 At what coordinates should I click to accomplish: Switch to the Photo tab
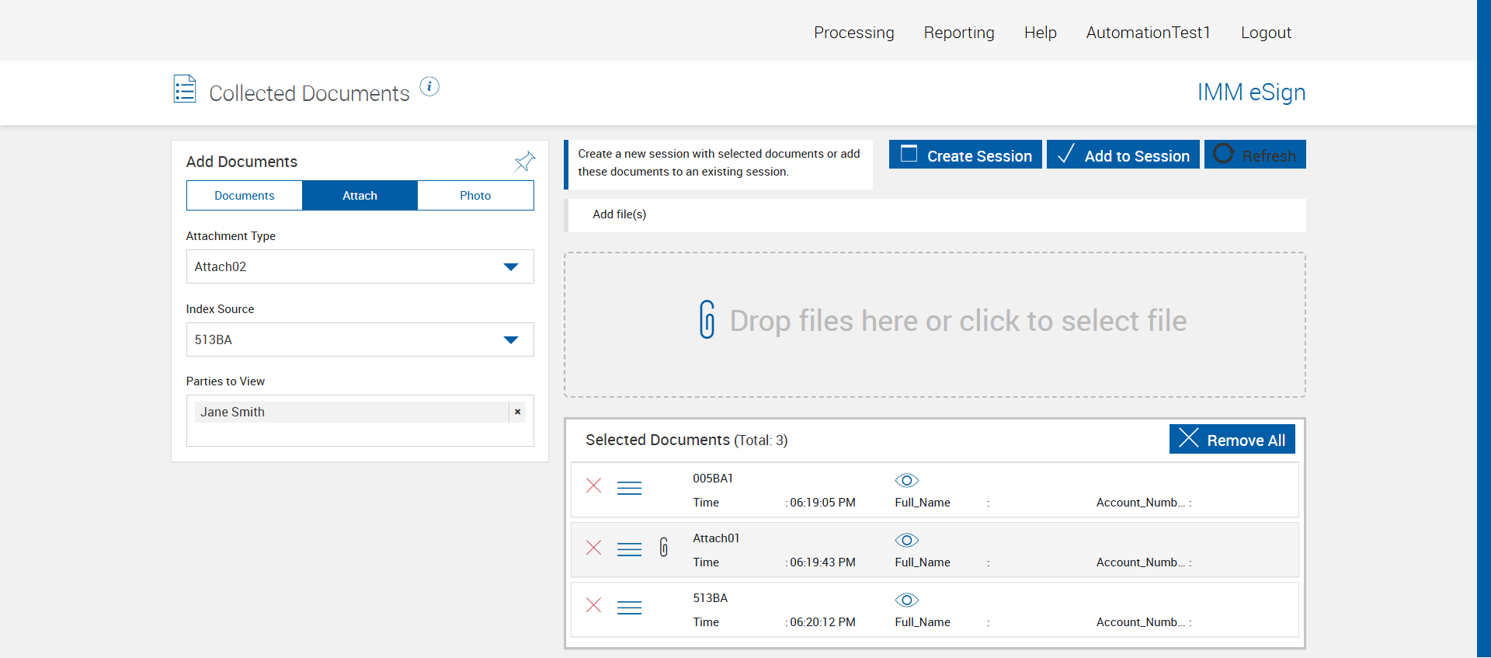pos(475,196)
